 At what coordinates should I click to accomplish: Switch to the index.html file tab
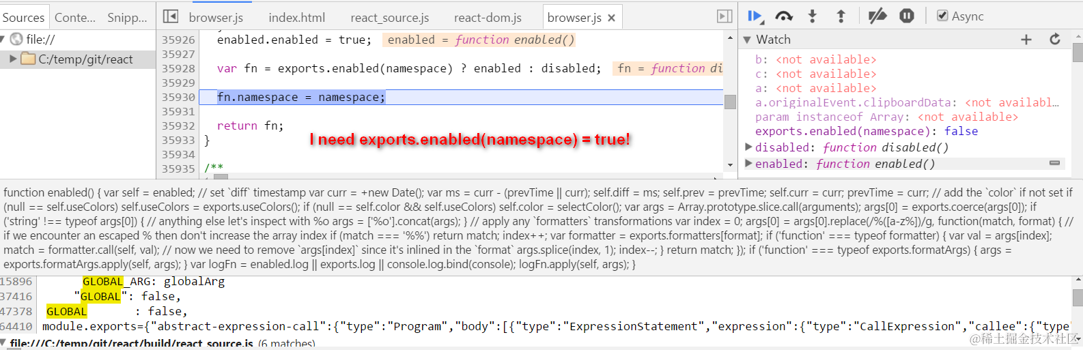point(297,18)
